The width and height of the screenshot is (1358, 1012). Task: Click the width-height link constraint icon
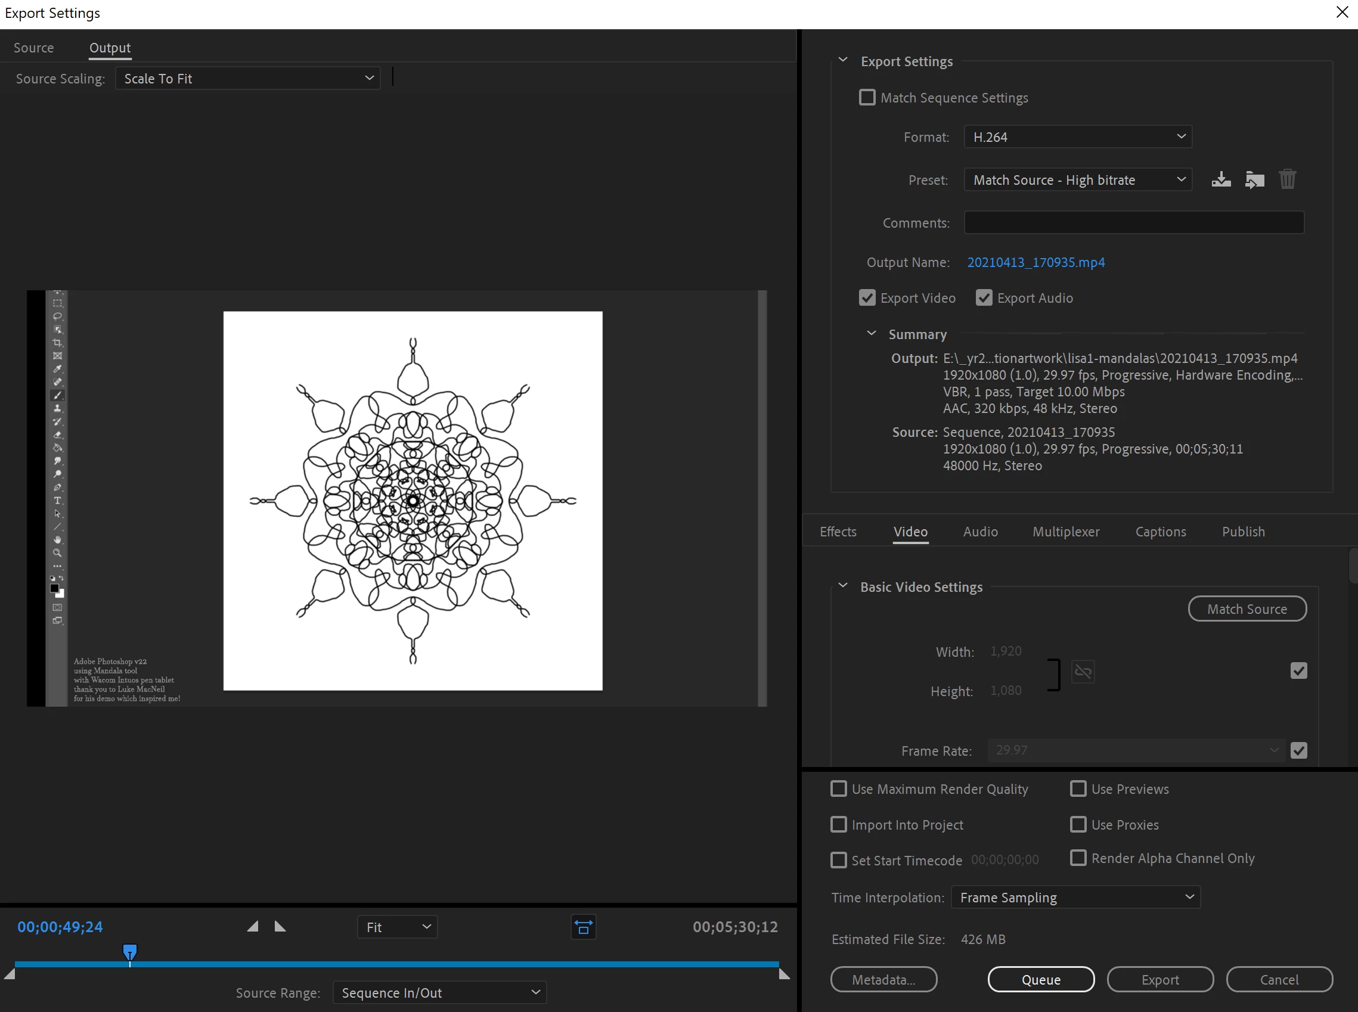(x=1083, y=672)
